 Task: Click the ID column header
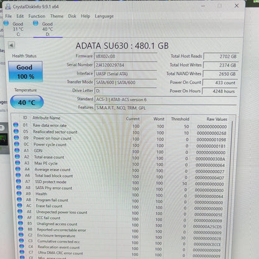(25, 118)
